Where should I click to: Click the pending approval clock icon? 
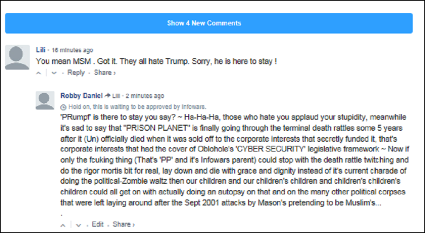pos(64,107)
